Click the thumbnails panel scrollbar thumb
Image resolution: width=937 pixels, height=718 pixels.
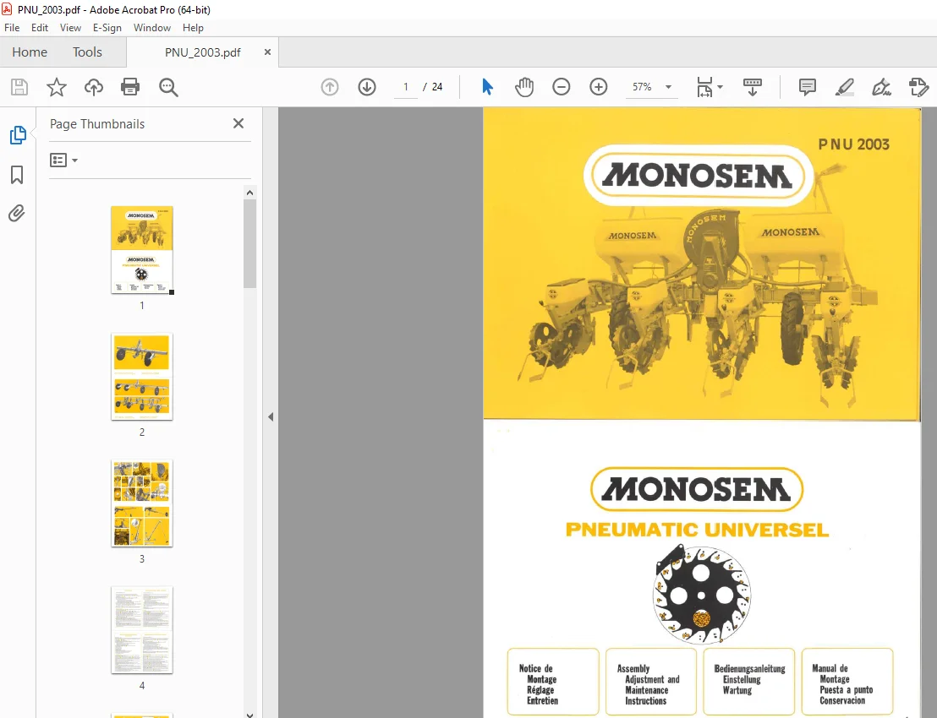pyautogui.click(x=249, y=243)
